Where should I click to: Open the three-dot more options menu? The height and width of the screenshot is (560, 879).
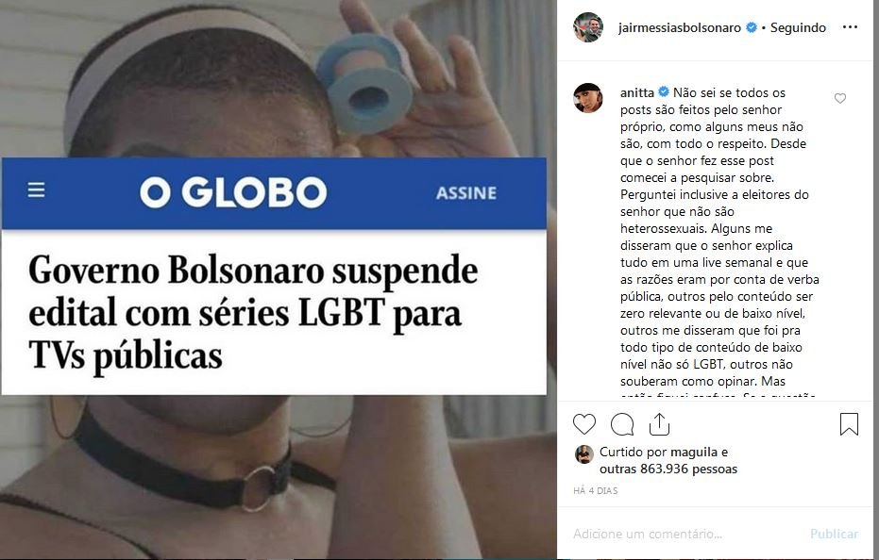point(850,27)
